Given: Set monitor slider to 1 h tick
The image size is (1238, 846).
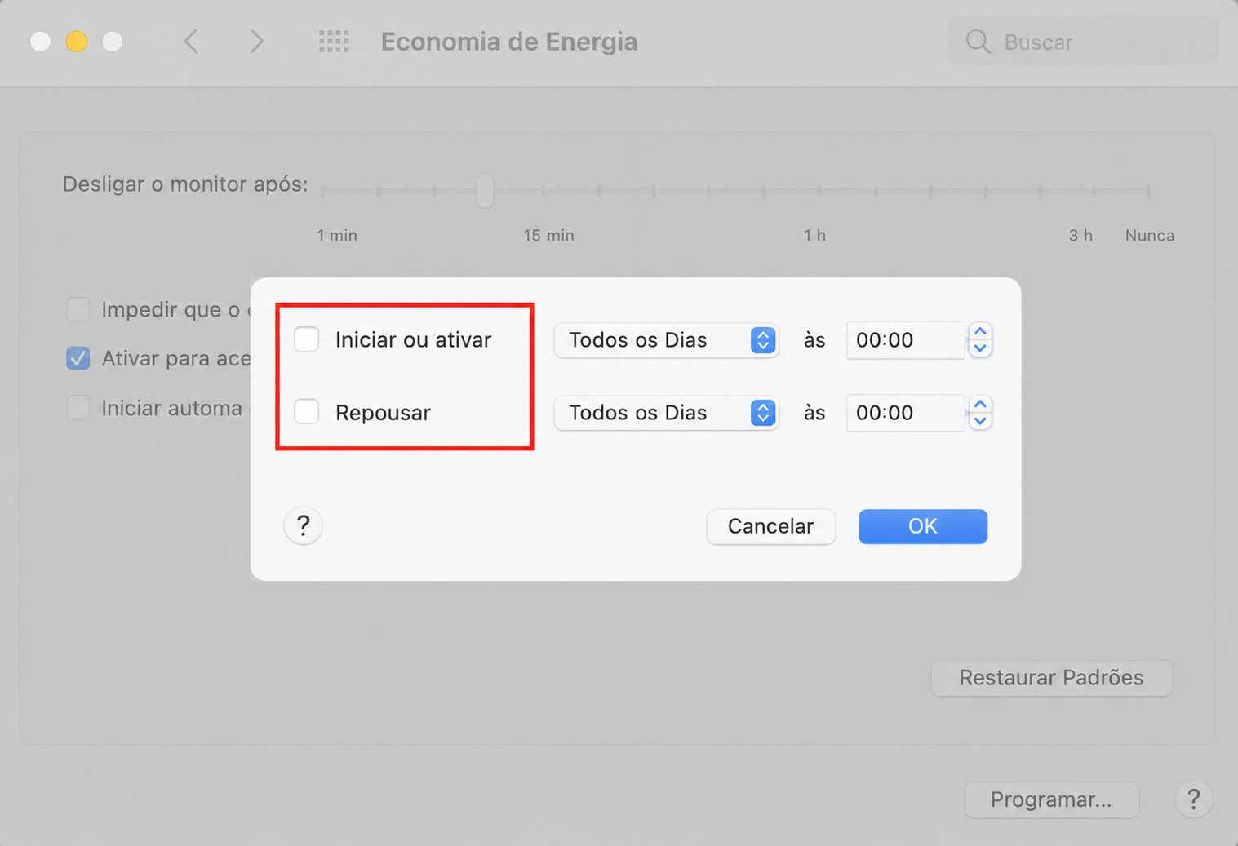Looking at the screenshot, I should click(819, 192).
